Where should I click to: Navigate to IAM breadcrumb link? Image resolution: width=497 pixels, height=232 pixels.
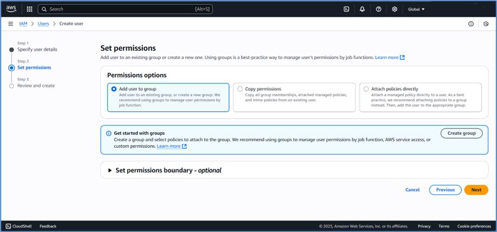pyautogui.click(x=23, y=24)
